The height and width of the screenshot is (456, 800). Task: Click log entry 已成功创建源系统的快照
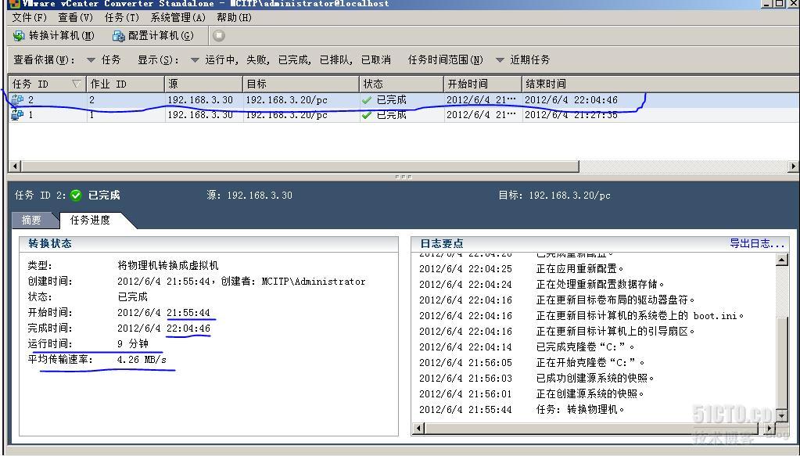[595, 379]
